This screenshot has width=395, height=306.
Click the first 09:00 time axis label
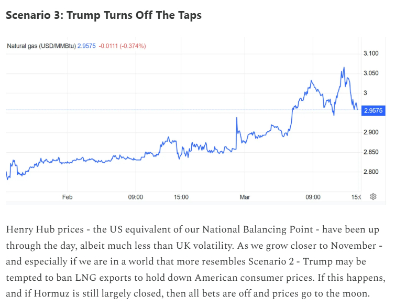(135, 197)
